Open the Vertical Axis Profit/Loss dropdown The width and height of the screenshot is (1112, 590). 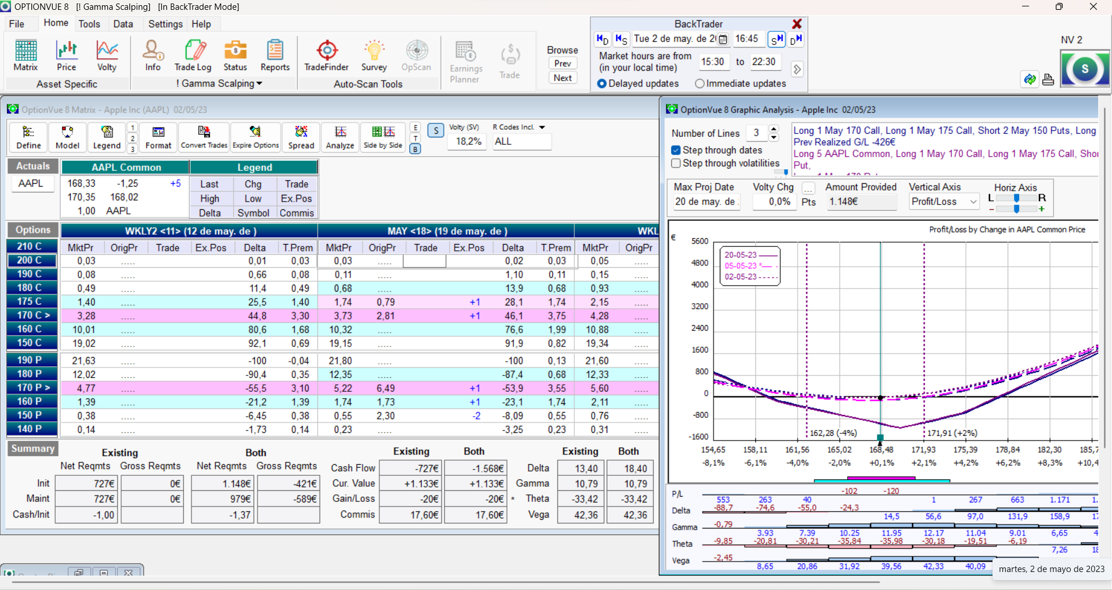(x=973, y=202)
